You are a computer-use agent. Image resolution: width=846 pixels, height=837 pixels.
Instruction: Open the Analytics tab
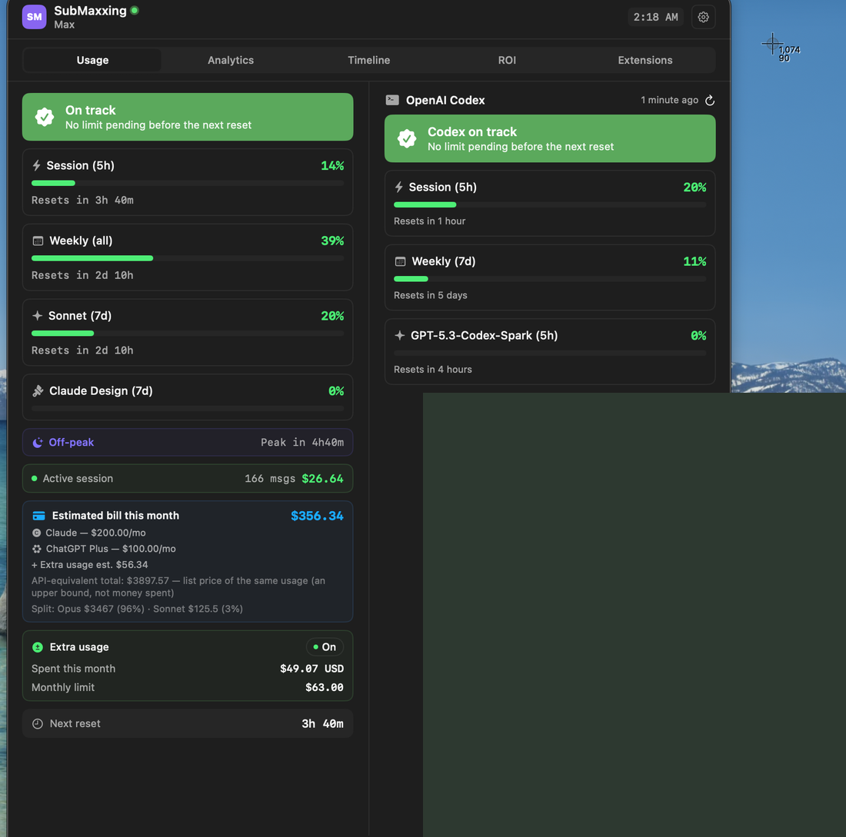pos(231,60)
